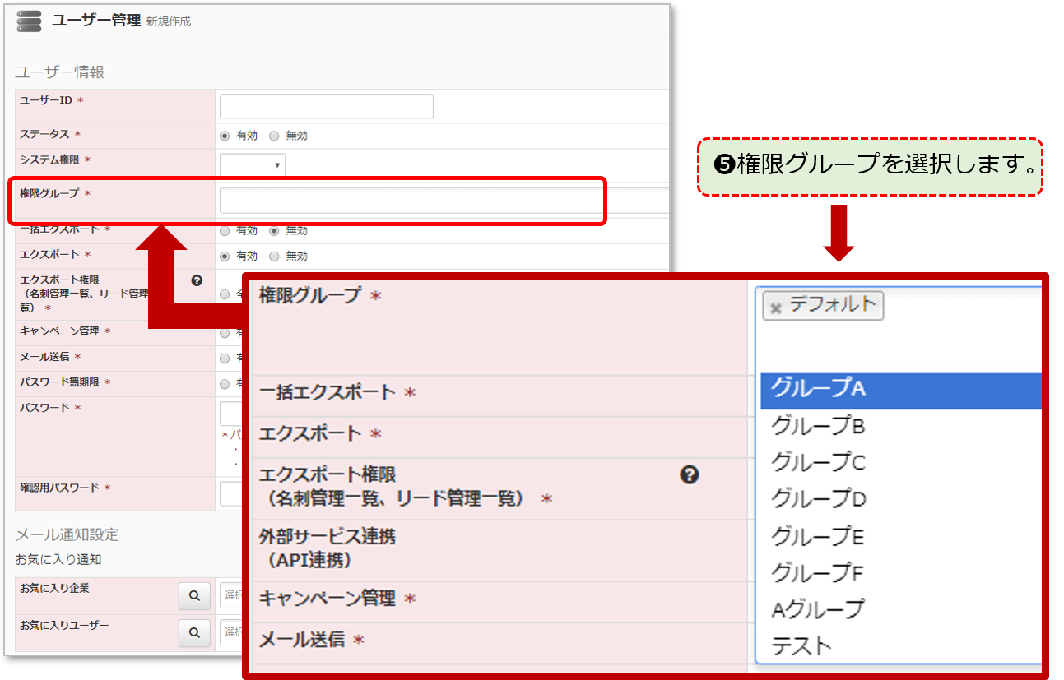This screenshot has height=680, width=1064.
Task: Remove the デフォルト tag with its x icon
Action: click(x=775, y=308)
